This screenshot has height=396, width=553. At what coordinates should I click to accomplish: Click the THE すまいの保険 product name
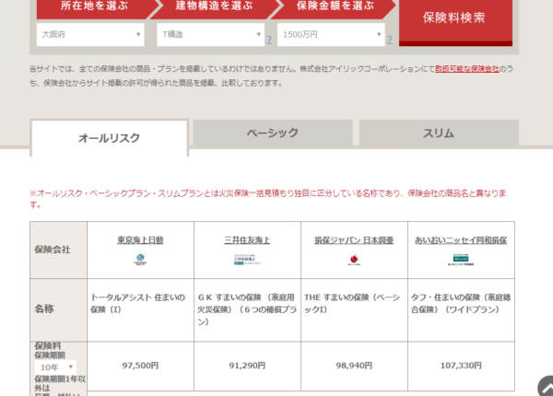point(352,303)
